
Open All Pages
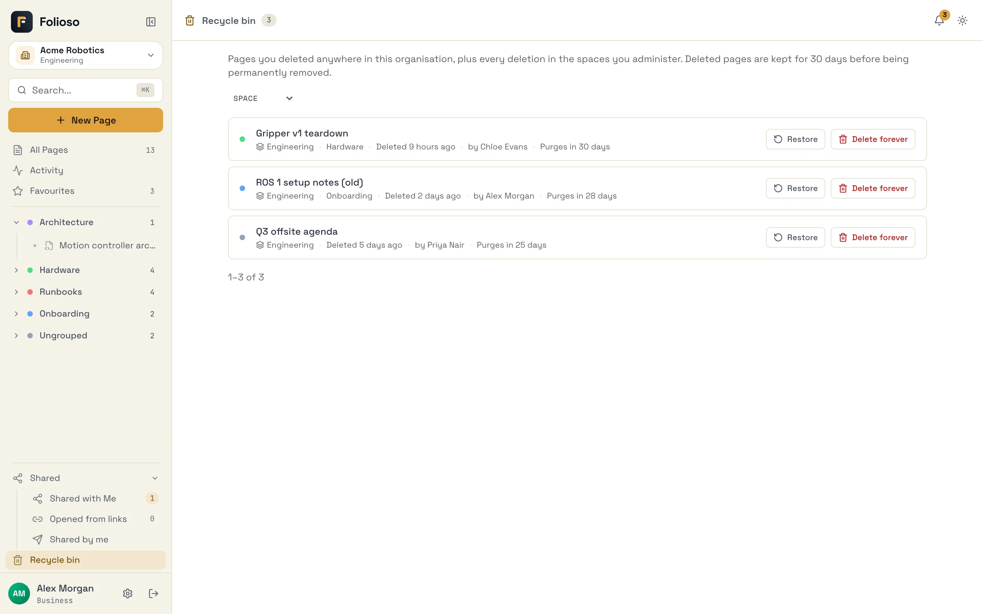click(x=86, y=150)
